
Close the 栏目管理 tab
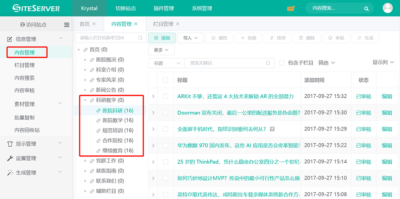click(x=178, y=24)
